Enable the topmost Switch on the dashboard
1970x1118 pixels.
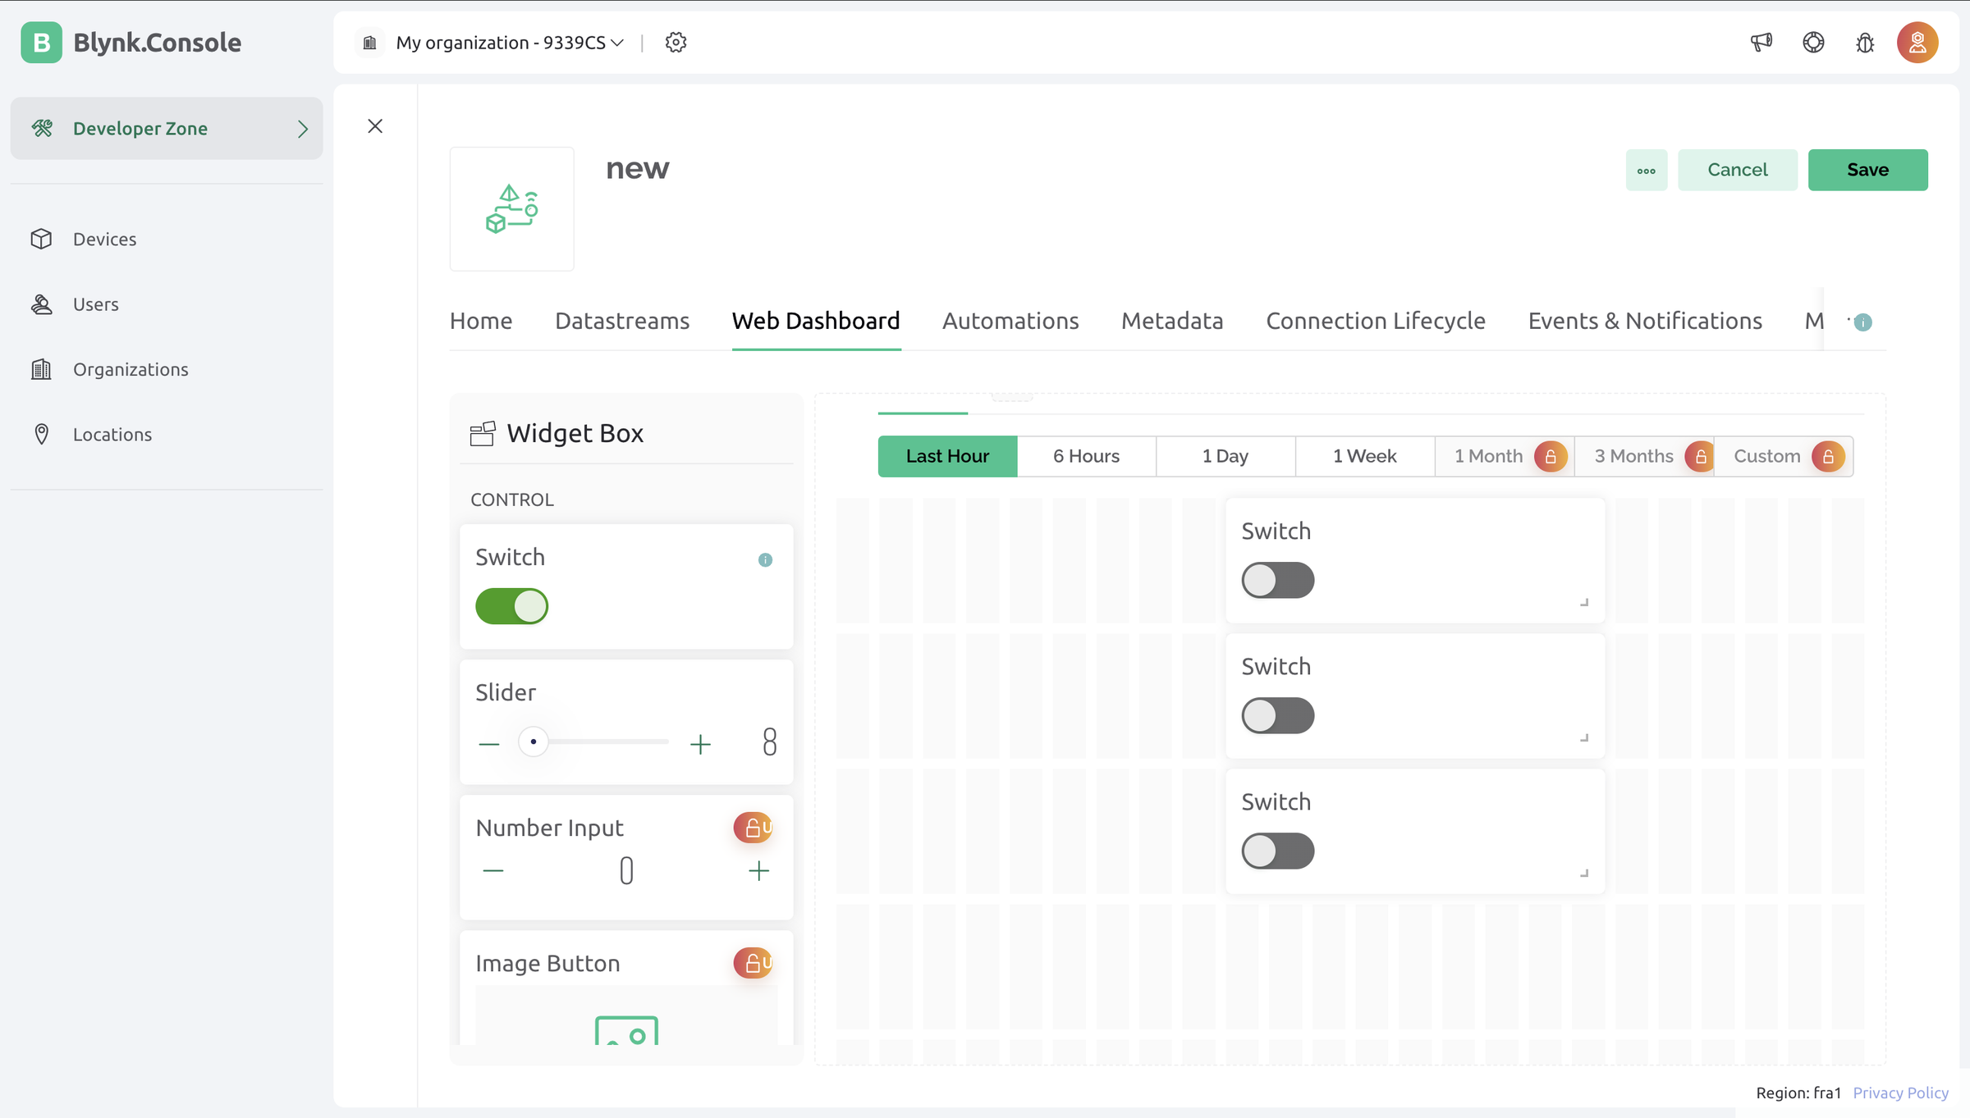tap(1277, 580)
